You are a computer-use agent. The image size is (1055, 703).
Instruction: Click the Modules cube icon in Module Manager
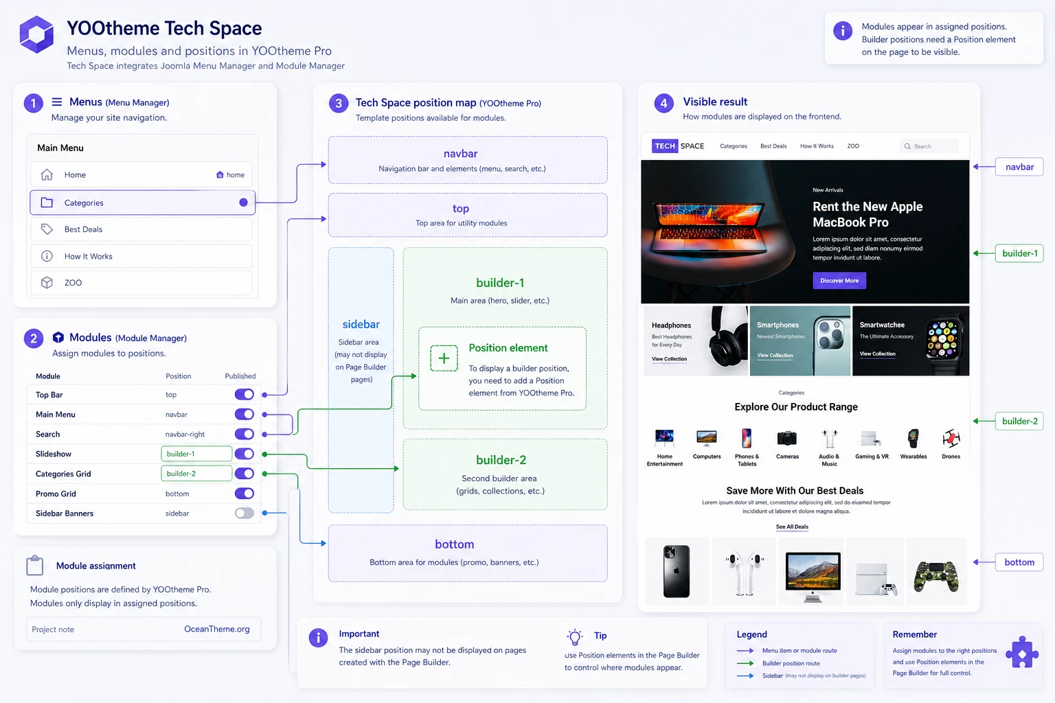(58, 337)
